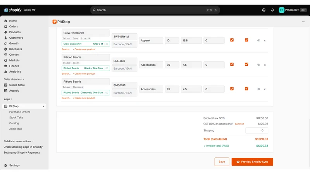Click the Online Store icon

tap(5, 85)
